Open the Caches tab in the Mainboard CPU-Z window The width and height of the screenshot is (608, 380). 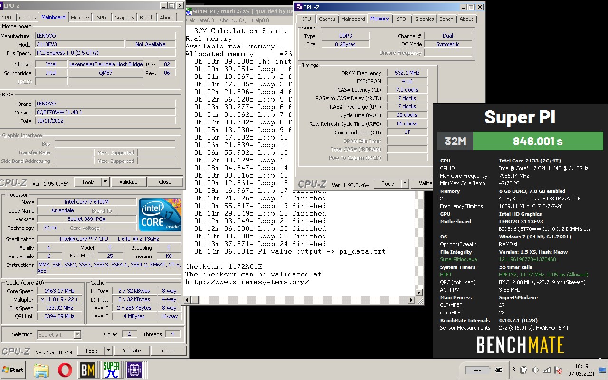27,18
